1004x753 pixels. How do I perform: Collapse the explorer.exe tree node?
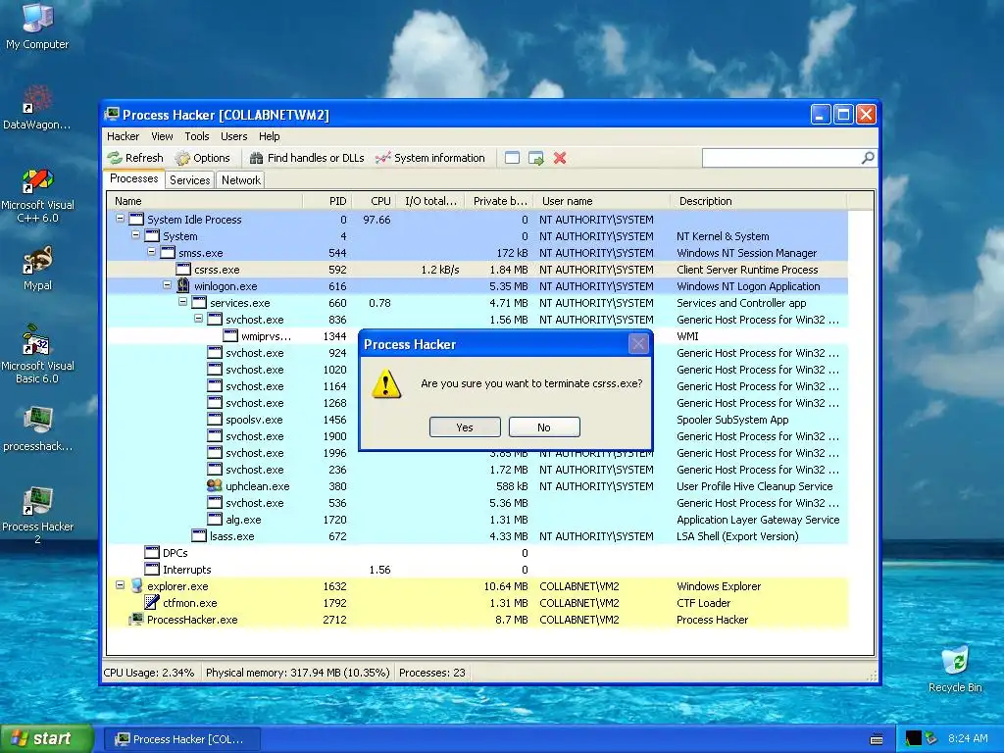(120, 585)
